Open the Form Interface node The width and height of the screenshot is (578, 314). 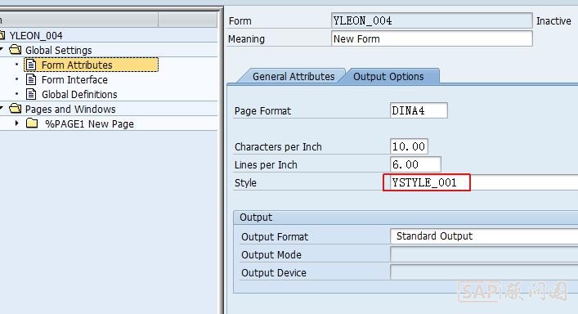click(x=74, y=79)
